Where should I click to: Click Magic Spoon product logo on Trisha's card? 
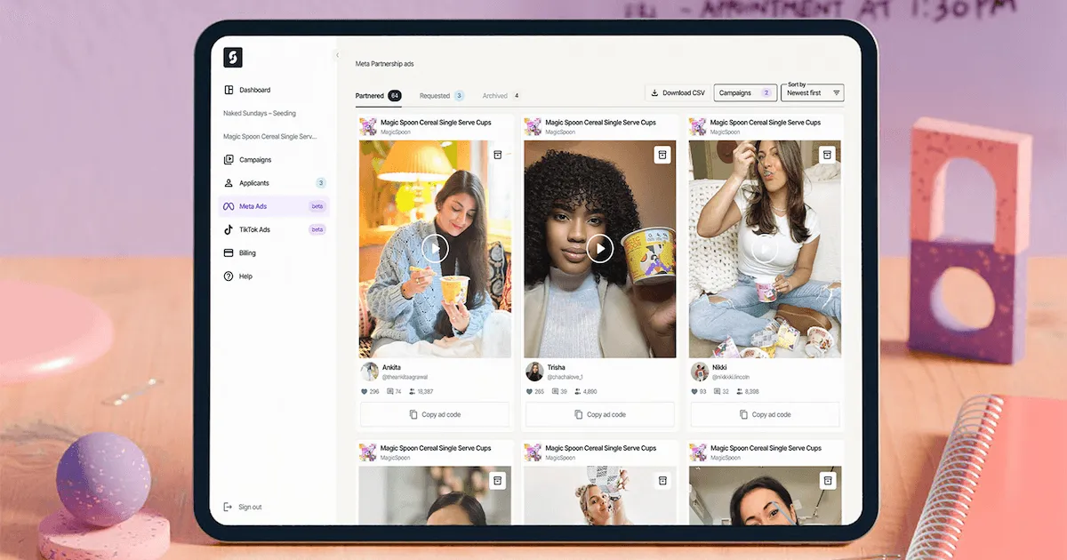click(x=533, y=127)
